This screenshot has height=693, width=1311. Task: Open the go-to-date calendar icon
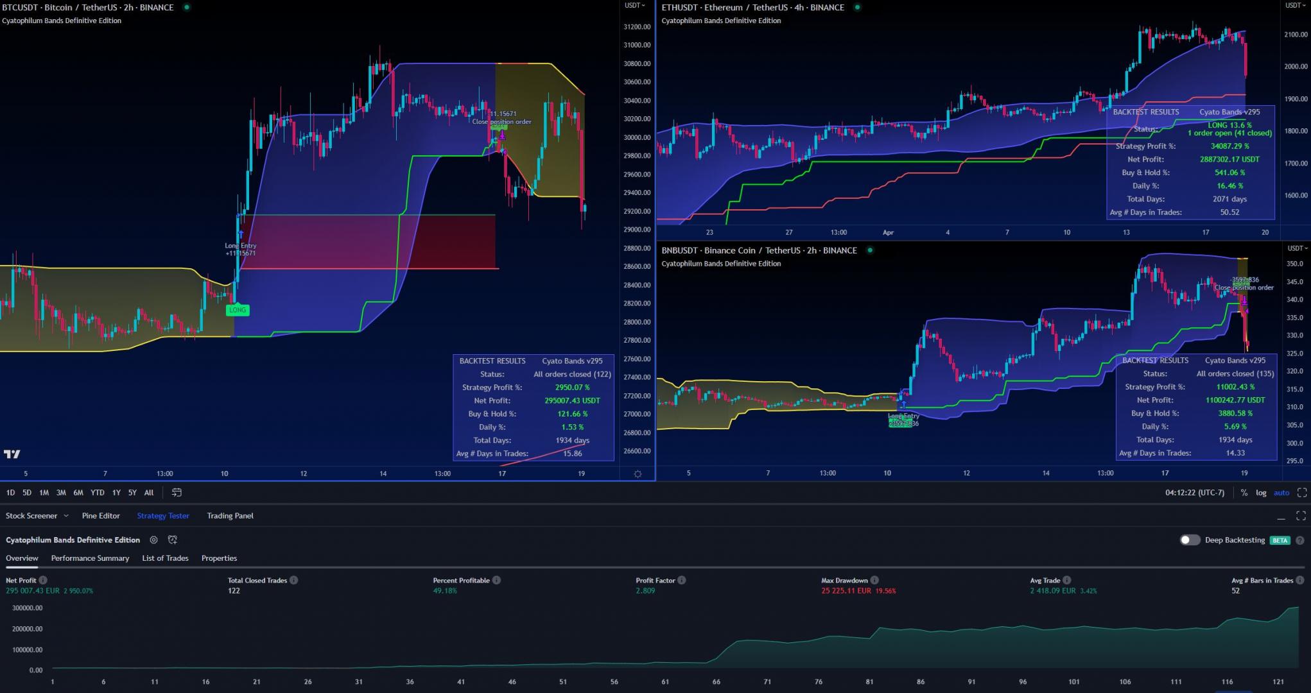point(177,493)
